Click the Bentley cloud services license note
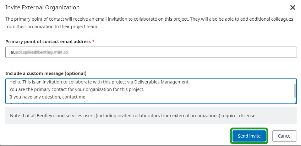The width and height of the screenshot is (301, 146). click(133, 116)
